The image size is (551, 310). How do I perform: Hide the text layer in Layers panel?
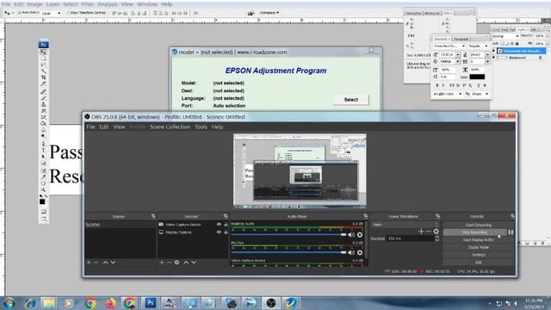(x=493, y=51)
